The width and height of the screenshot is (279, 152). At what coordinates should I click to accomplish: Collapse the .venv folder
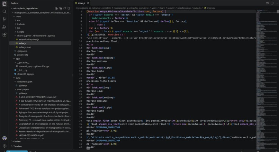(x=14, y=17)
